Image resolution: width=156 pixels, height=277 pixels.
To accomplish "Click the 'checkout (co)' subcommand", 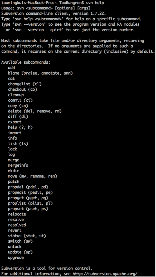I will (x=23, y=89).
